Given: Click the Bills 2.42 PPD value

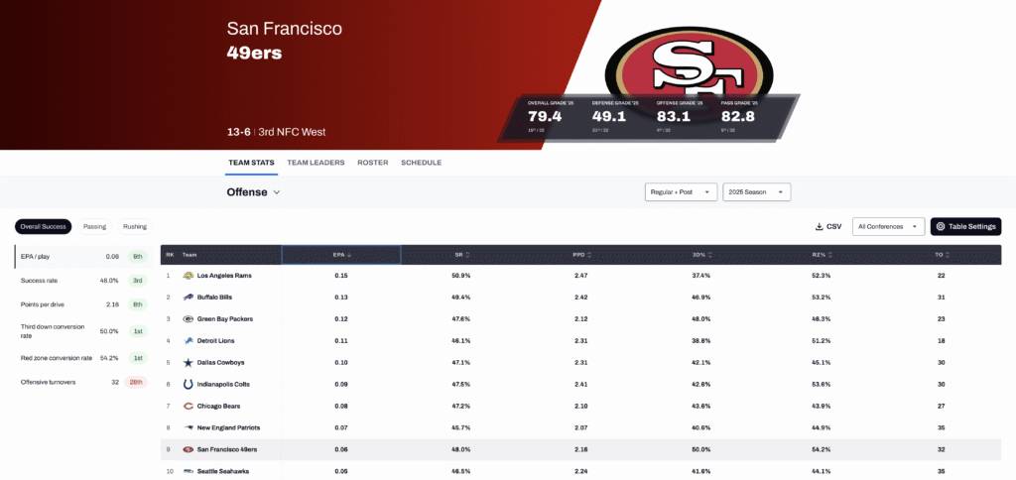Looking at the screenshot, I should 581,298.
